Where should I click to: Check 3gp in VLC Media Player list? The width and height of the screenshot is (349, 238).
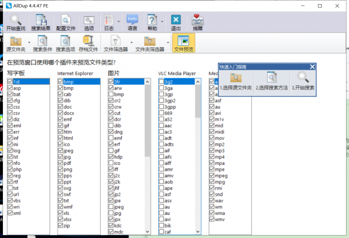tap(161, 94)
